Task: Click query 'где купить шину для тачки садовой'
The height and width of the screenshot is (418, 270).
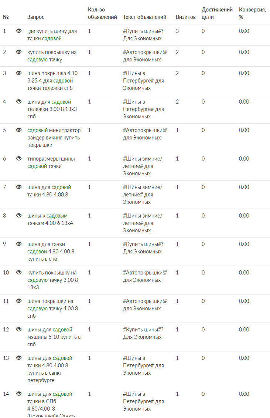Action: (52, 35)
